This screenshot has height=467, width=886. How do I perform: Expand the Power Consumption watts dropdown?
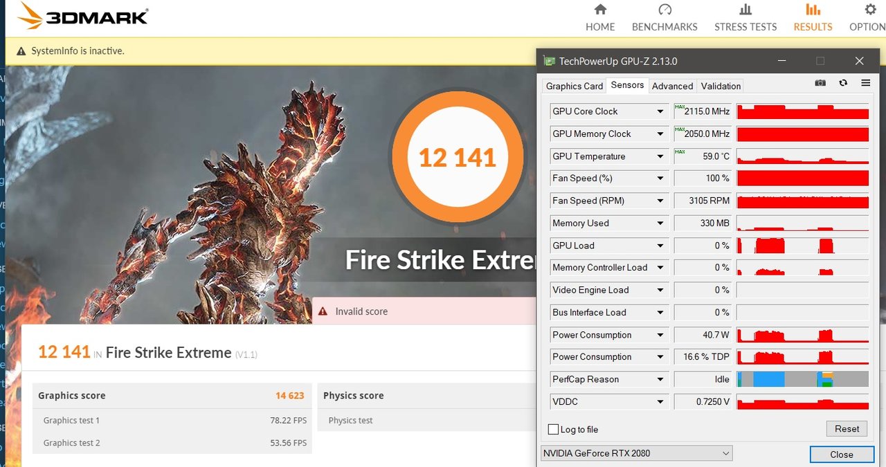pyautogui.click(x=660, y=335)
